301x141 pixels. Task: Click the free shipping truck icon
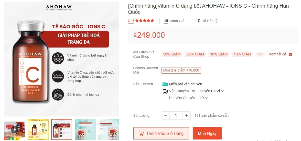pyautogui.click(x=165, y=84)
